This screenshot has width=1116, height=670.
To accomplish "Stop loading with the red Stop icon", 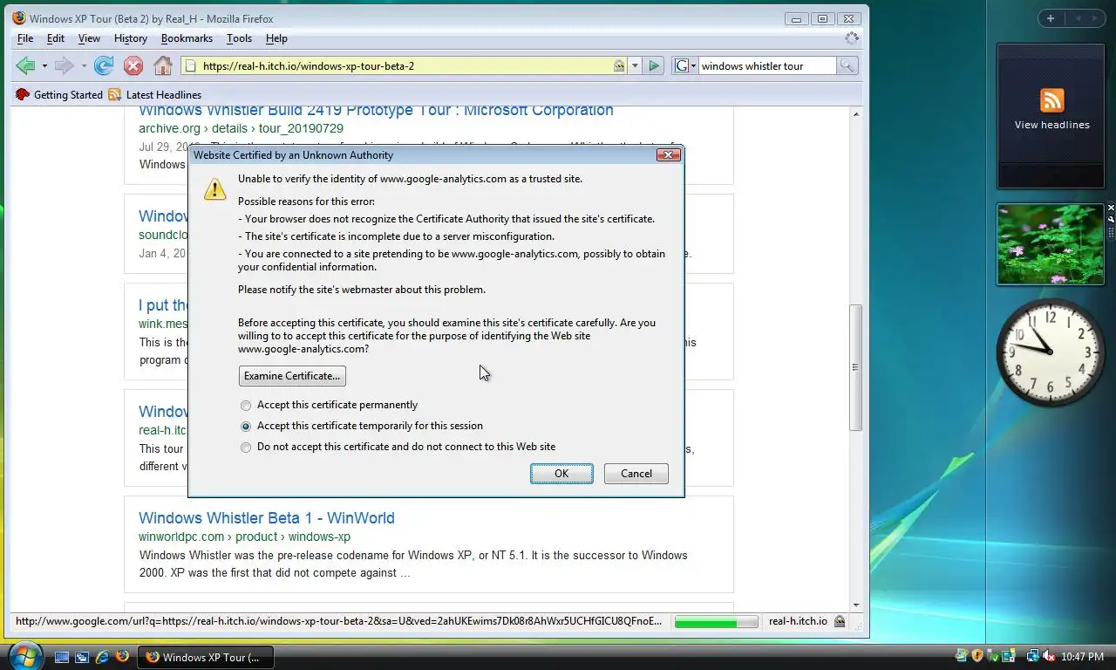I will (x=133, y=65).
